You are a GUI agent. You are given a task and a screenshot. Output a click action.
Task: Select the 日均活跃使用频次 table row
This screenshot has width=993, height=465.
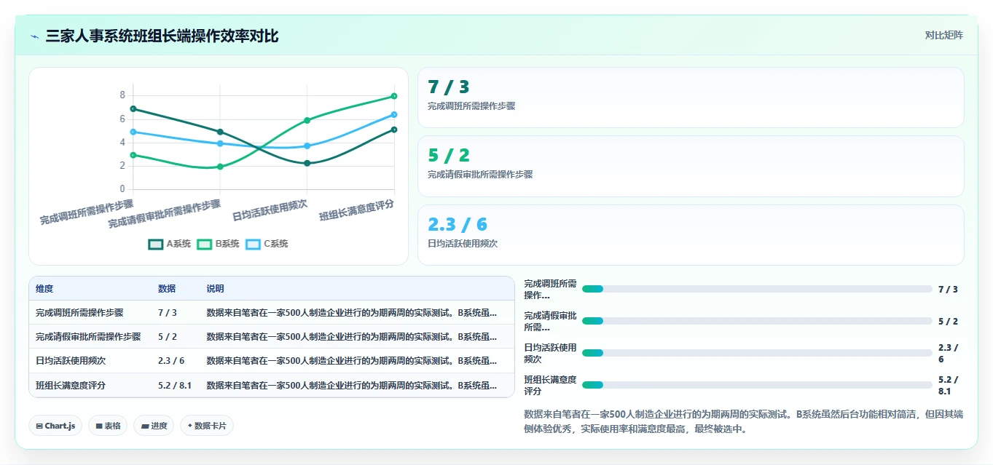(272, 361)
